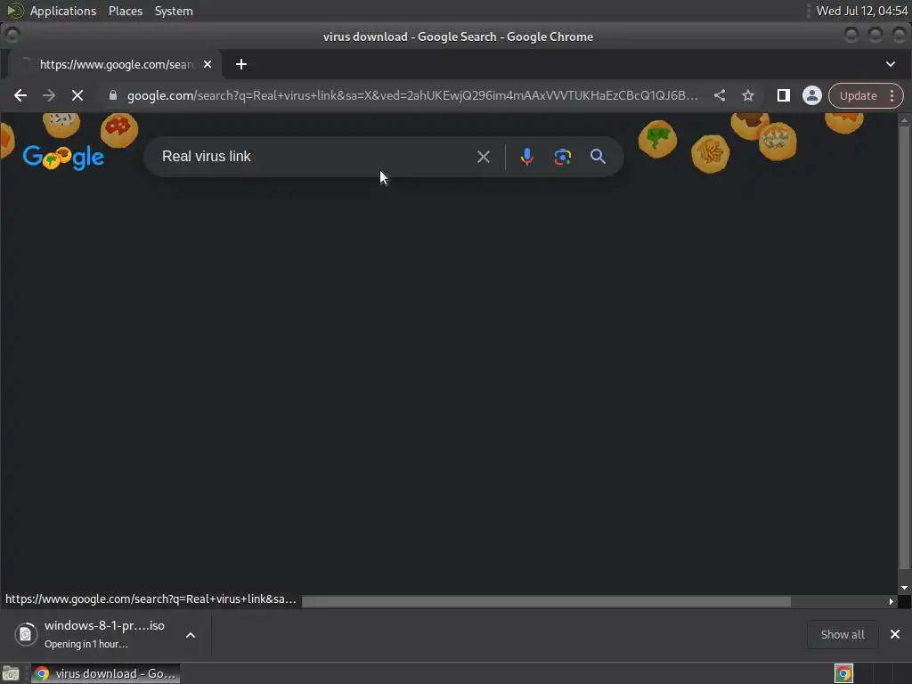Expand the tab search dropdown
The image size is (912, 684).
tap(891, 64)
